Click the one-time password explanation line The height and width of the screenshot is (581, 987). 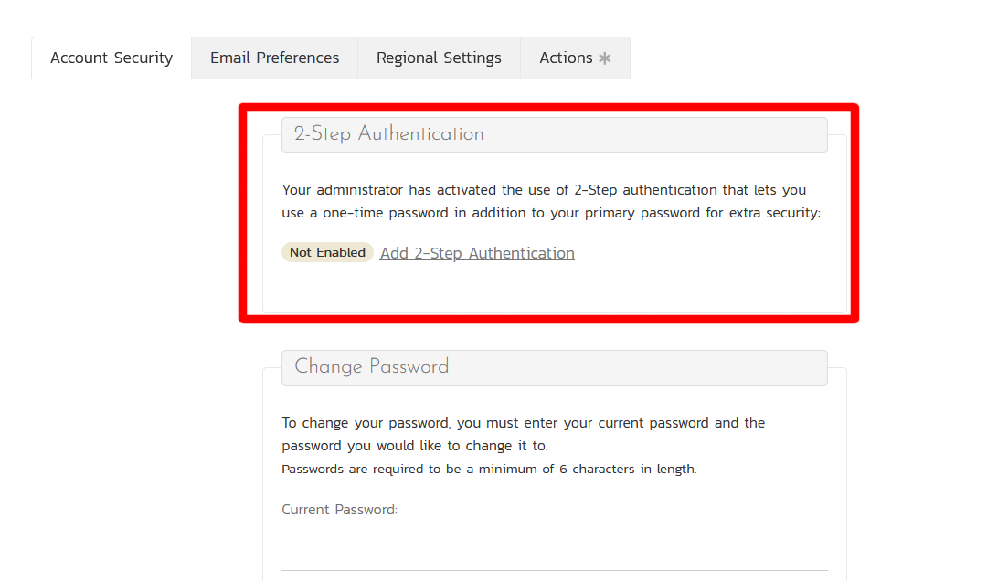pos(551,213)
